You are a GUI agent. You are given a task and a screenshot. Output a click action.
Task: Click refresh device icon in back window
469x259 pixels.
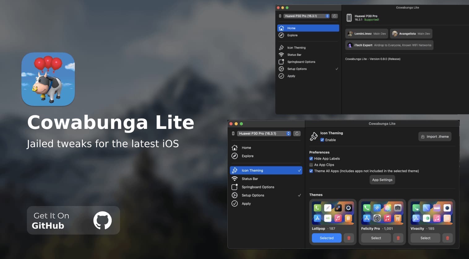click(335, 16)
